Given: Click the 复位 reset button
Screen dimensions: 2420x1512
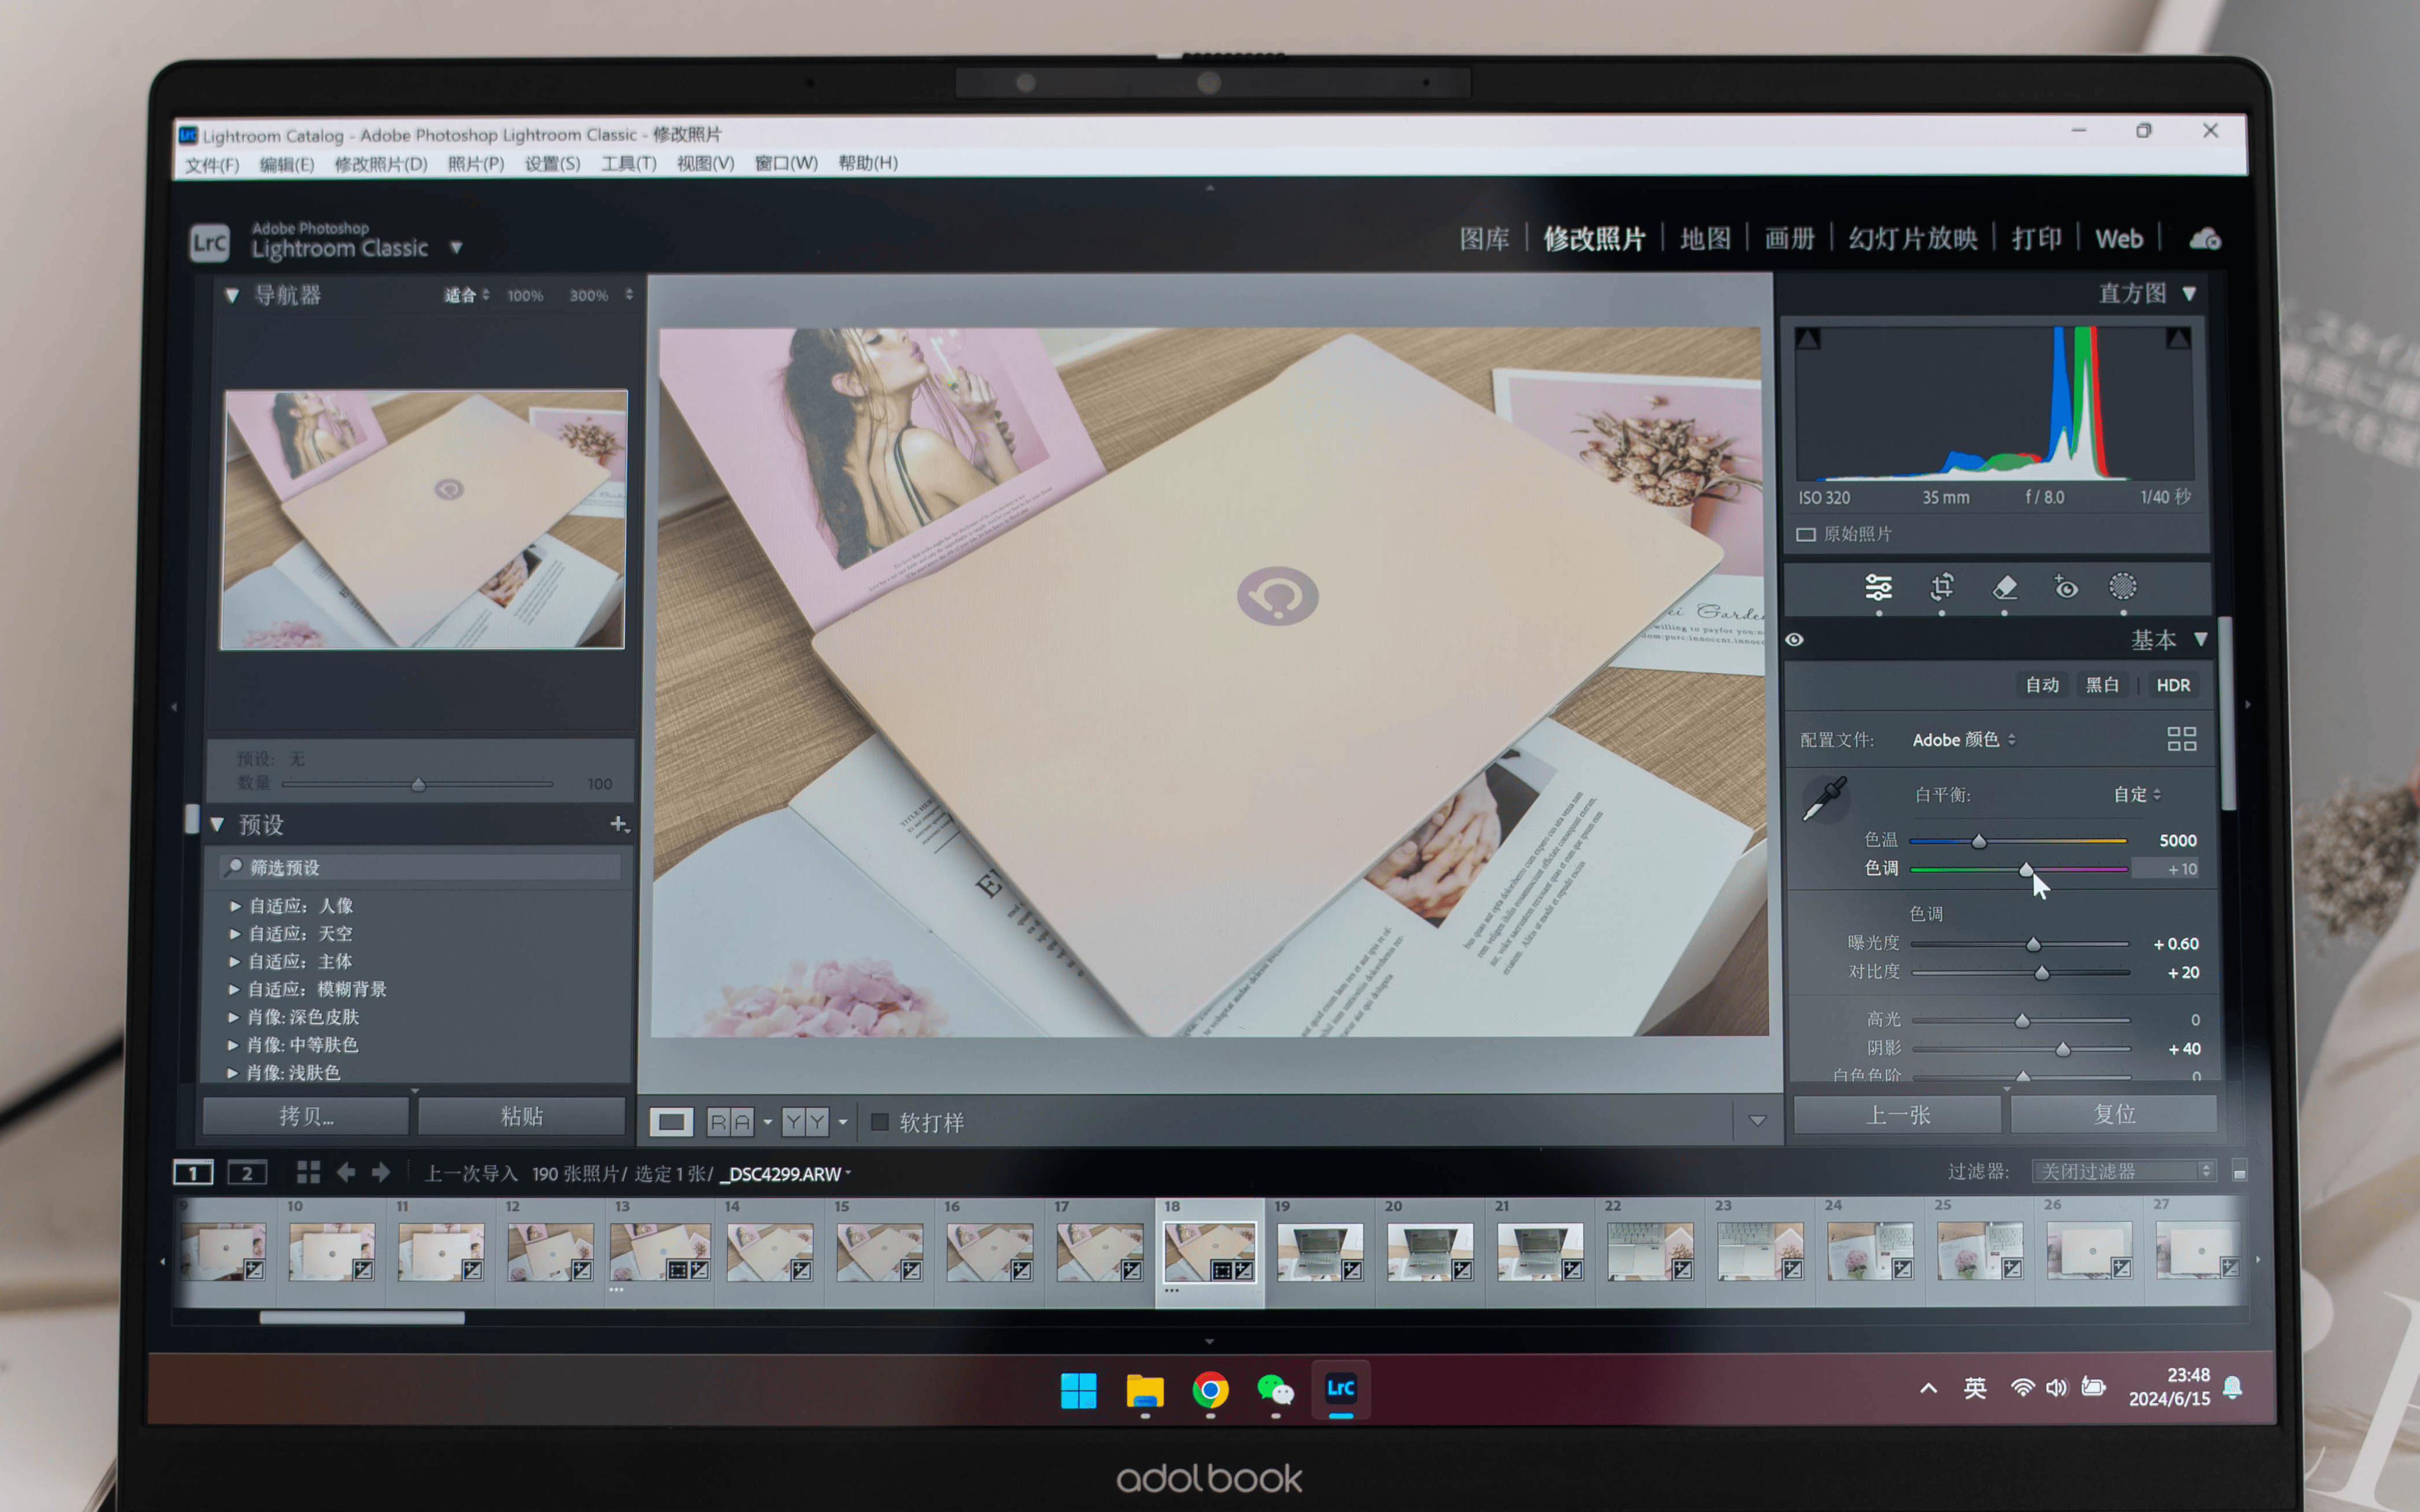Looking at the screenshot, I should (x=2114, y=1114).
